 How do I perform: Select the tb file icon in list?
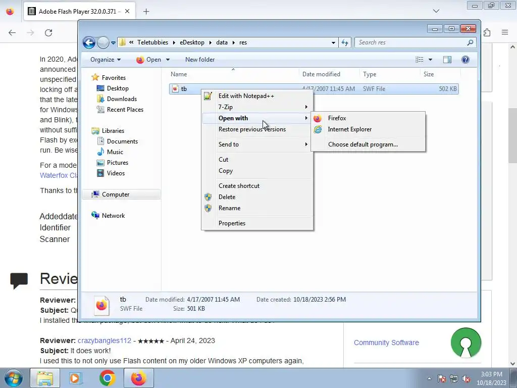175,89
